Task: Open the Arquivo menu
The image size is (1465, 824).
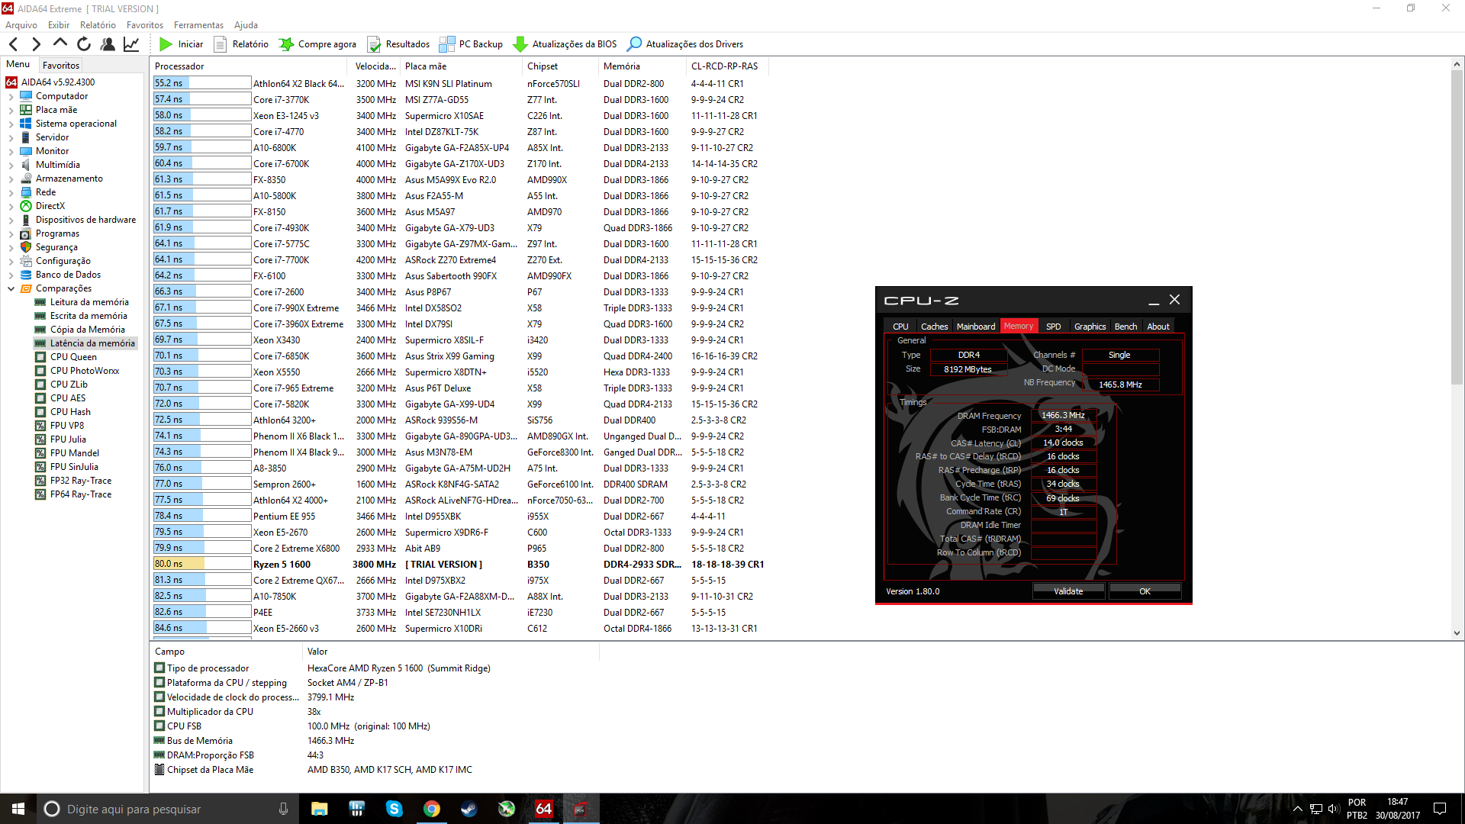Action: 21,25
